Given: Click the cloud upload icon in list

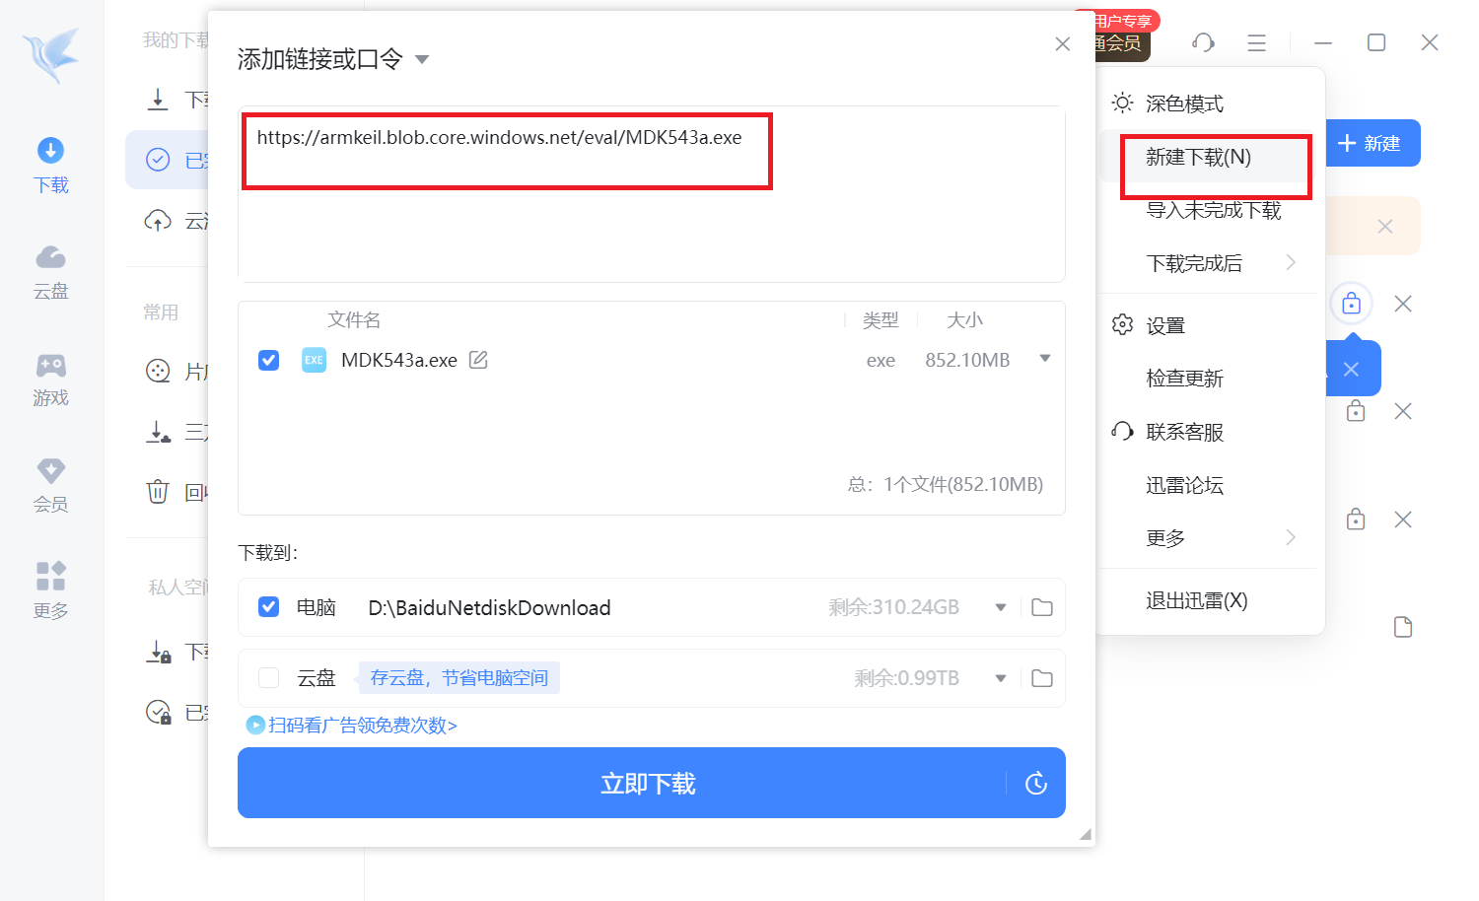Looking at the screenshot, I should click(x=158, y=220).
